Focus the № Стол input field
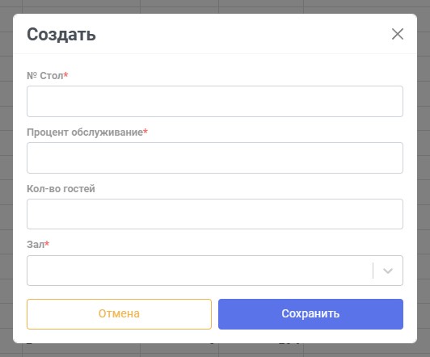Viewport: 430px width, 357px height. (x=215, y=102)
